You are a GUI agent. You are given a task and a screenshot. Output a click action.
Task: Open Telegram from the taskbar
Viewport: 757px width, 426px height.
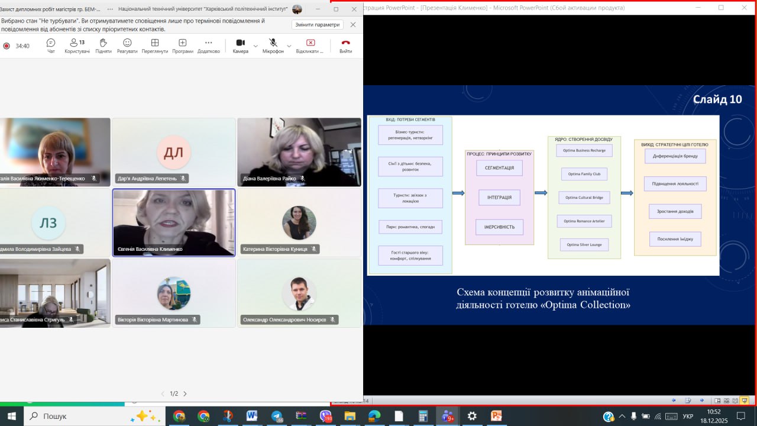277,416
